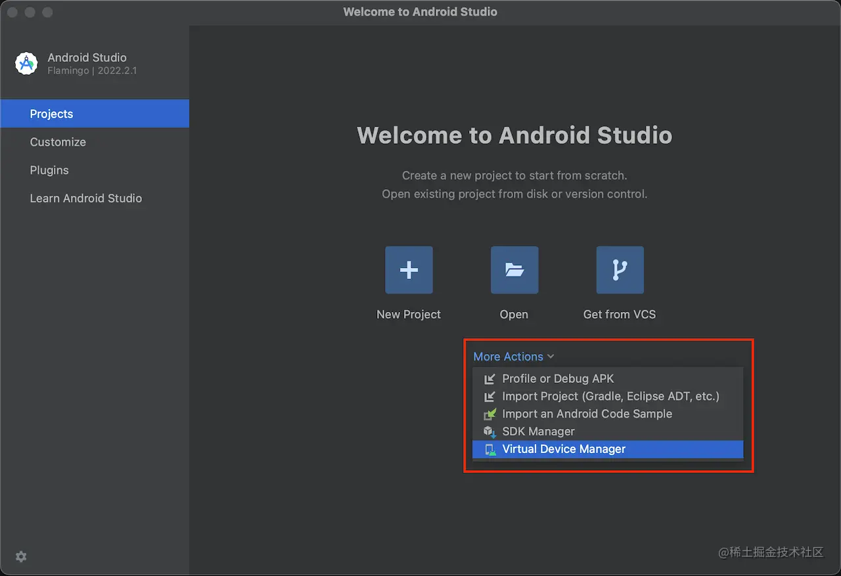Launch Virtual Device Manager

(608, 449)
